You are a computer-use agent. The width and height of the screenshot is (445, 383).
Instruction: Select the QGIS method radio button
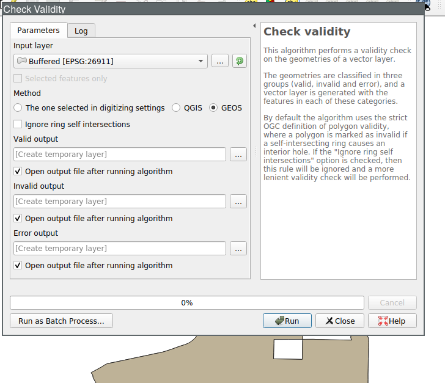coord(176,108)
